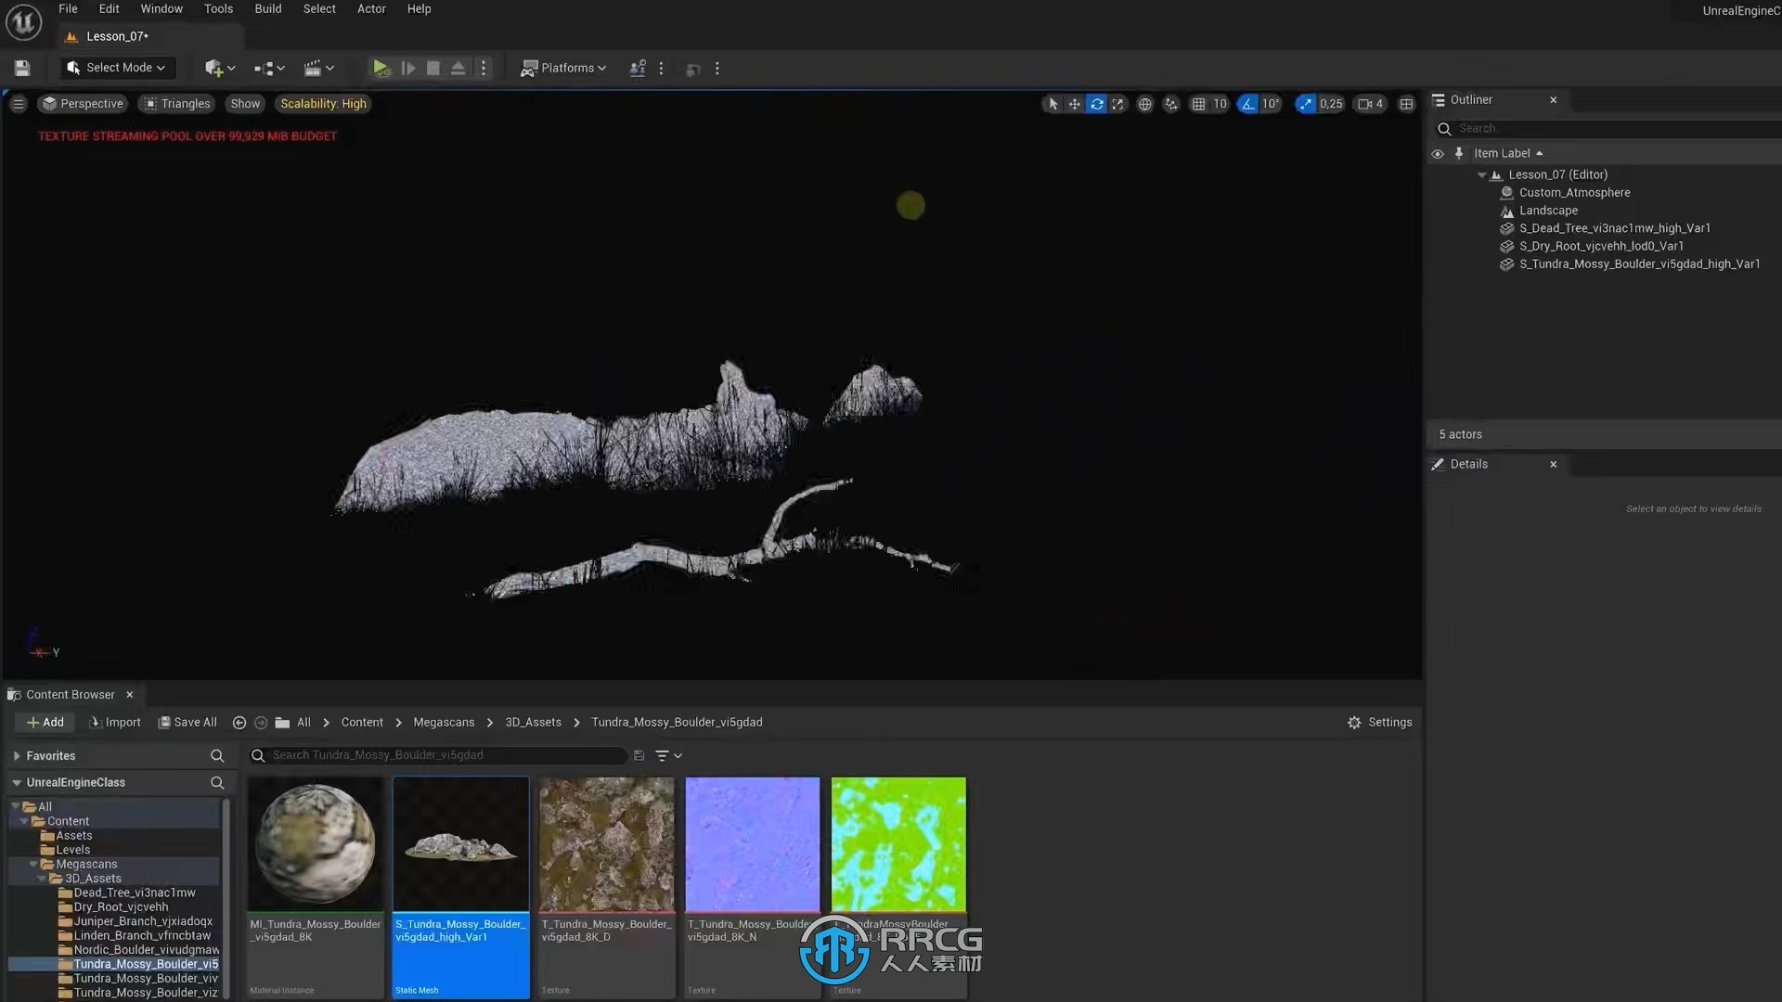
Task: Click the Content Browser asset search field
Action: (438, 756)
